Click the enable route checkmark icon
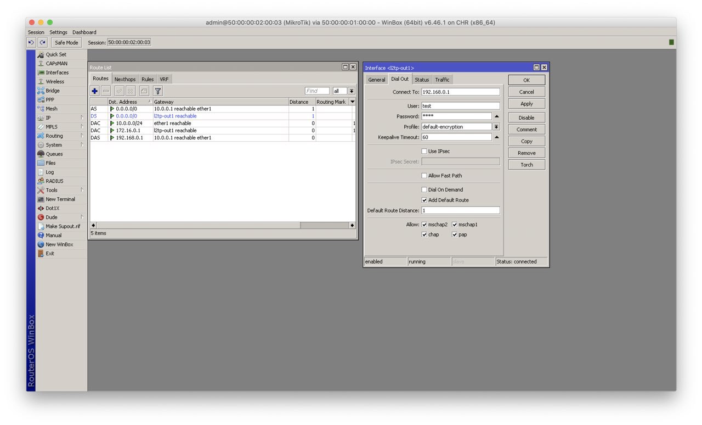 click(119, 91)
